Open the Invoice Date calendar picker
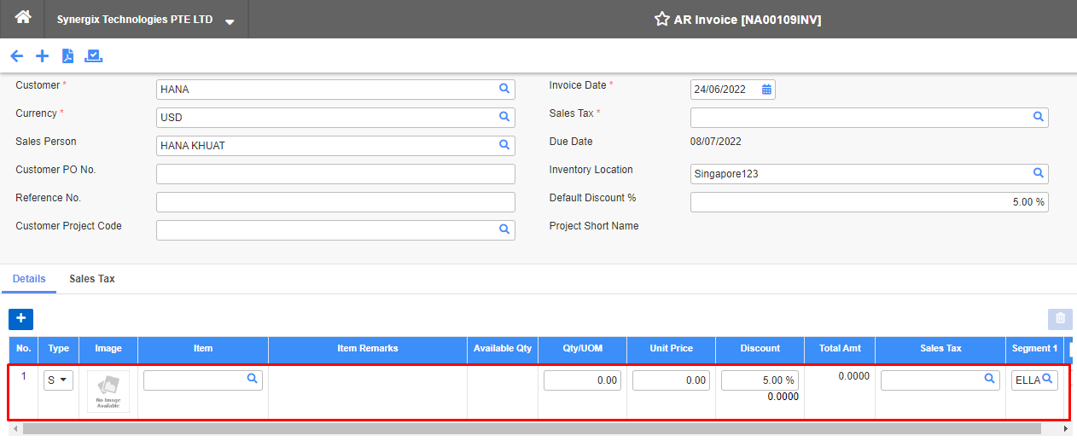The height and width of the screenshot is (441, 1077). coord(766,89)
